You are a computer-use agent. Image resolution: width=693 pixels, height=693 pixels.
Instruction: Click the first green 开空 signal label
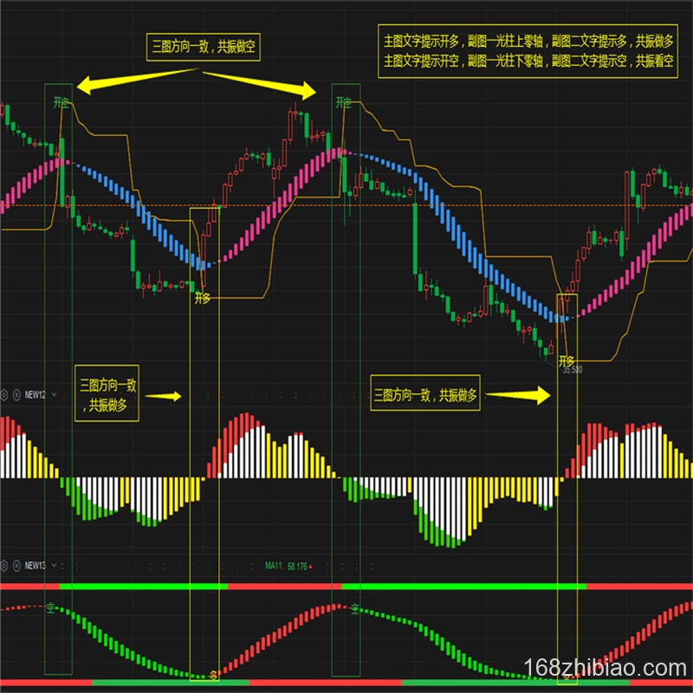click(x=61, y=102)
